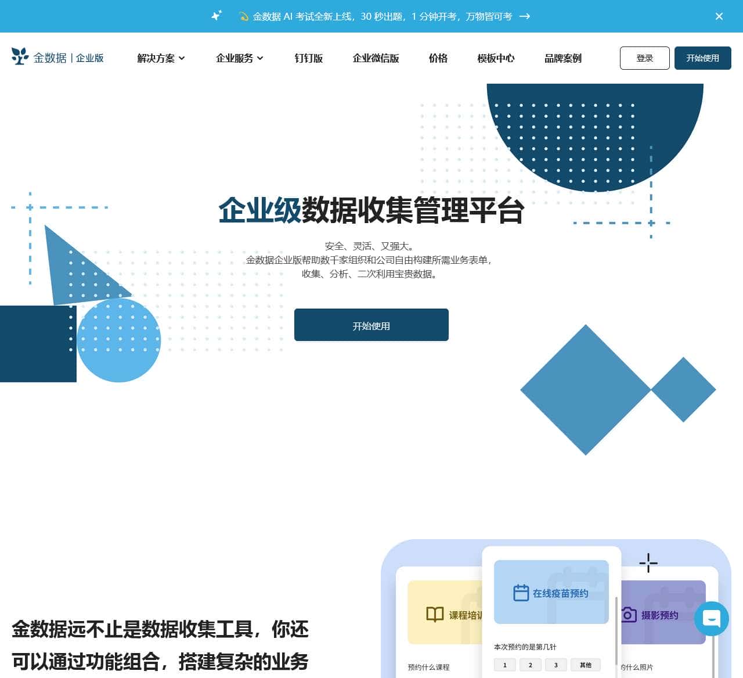
Task: Select option 3 for 本次预约的是第几针
Action: click(556, 665)
